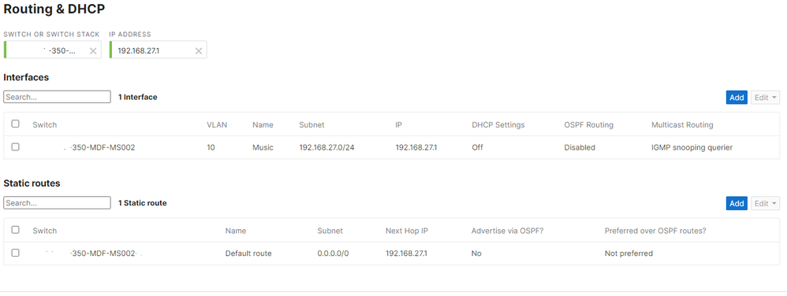Open the Static routes Edit dropdown
The height and width of the screenshot is (296, 787).
pyautogui.click(x=766, y=203)
